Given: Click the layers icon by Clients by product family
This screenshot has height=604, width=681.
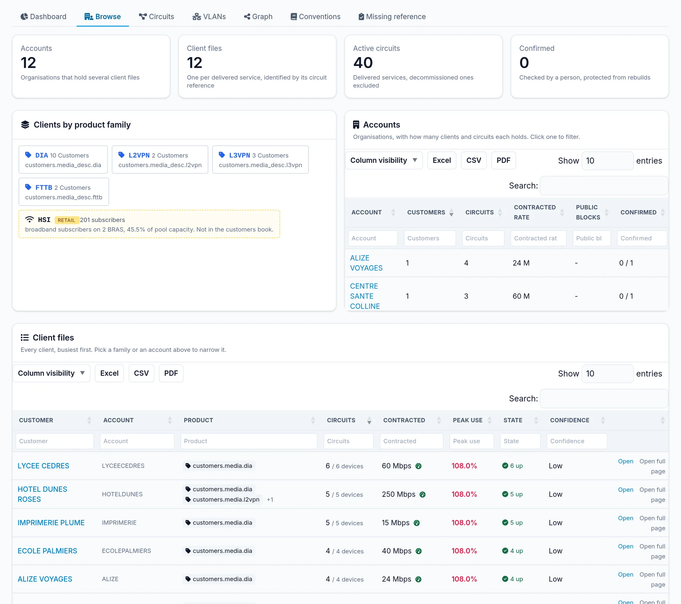Looking at the screenshot, I should pos(25,125).
